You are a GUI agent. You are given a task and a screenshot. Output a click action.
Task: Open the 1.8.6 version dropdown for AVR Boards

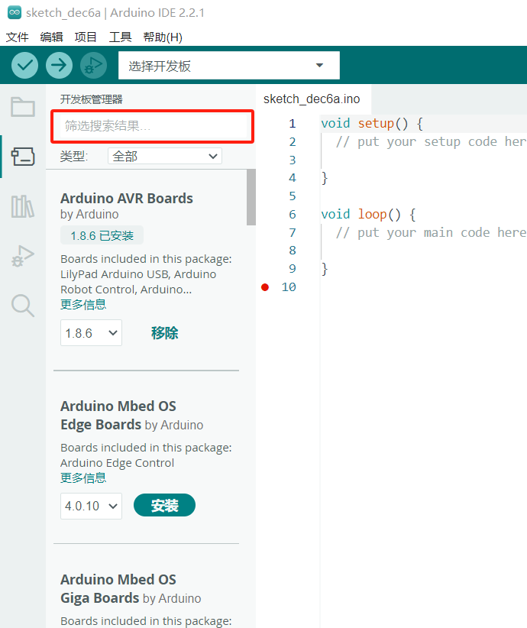pos(92,333)
